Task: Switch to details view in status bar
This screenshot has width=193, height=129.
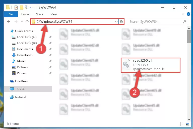Action: click(182, 124)
